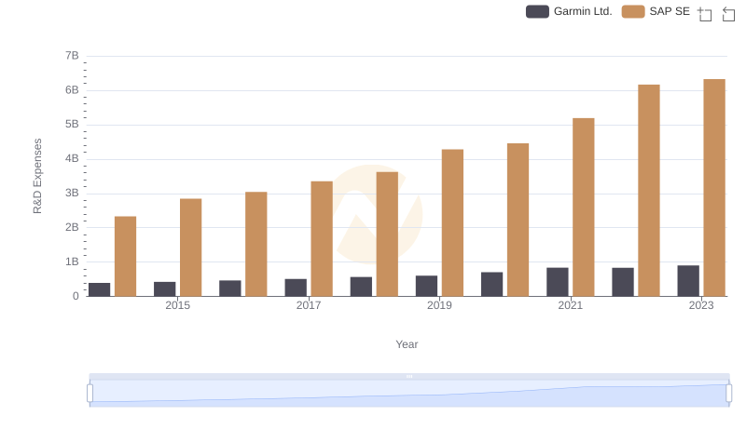This screenshot has width=746, height=429.
Task: Click the 1B y-axis label
Action: [72, 261]
